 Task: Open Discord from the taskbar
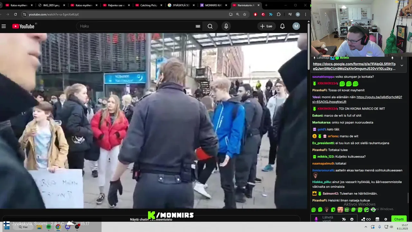pyautogui.click(x=67, y=227)
